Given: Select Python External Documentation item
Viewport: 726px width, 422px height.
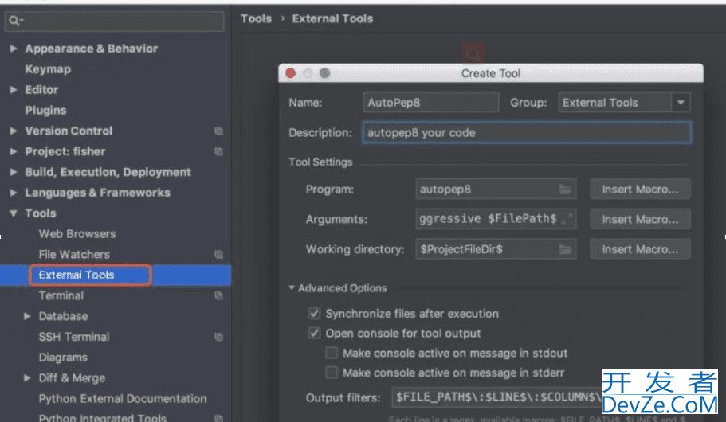Looking at the screenshot, I should coord(123,398).
